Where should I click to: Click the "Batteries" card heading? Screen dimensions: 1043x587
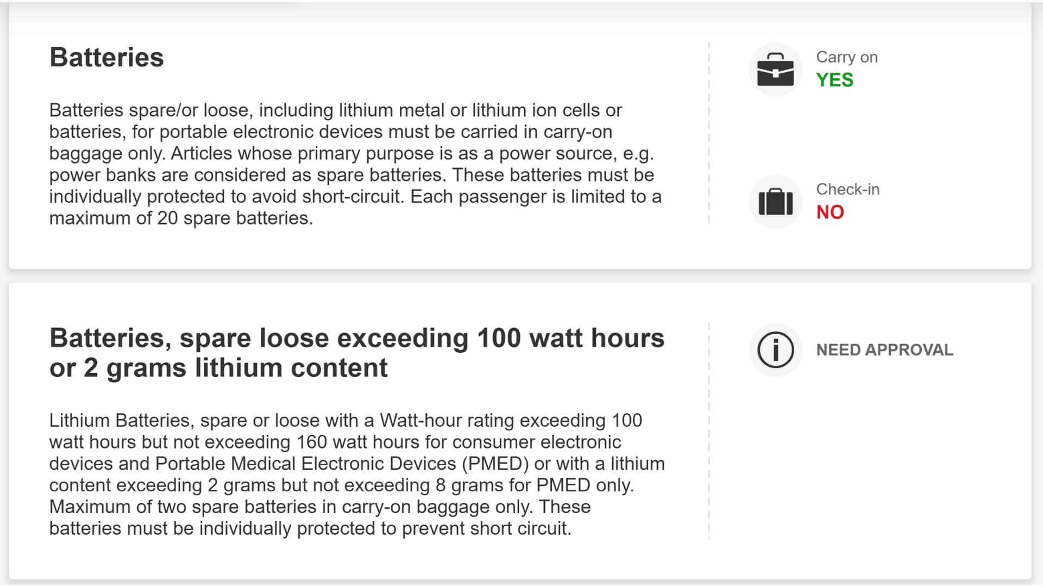(106, 57)
